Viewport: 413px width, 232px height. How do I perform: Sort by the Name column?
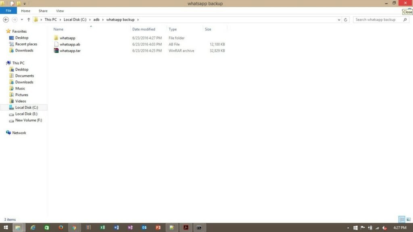point(58,29)
